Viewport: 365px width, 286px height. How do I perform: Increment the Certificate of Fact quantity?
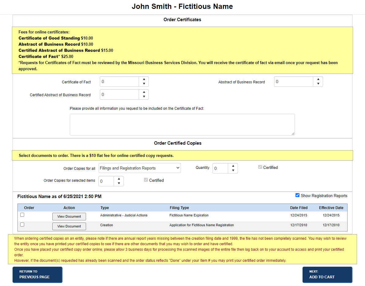[144, 80]
